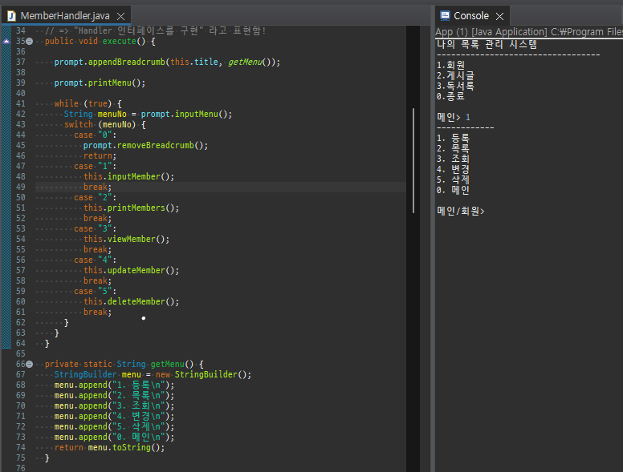
Task: Click 'this.printMembers();' on line 51
Action: tap(131, 208)
